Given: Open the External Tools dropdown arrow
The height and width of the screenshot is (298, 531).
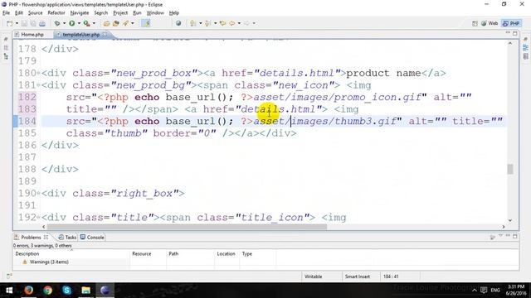Looking at the screenshot, I should pyautogui.click(x=94, y=23).
